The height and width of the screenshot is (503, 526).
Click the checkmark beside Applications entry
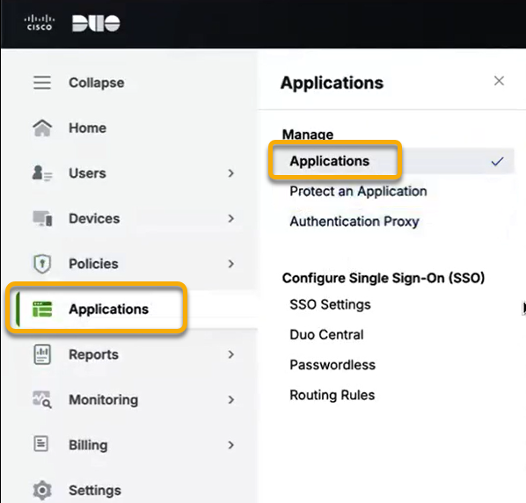[497, 161]
